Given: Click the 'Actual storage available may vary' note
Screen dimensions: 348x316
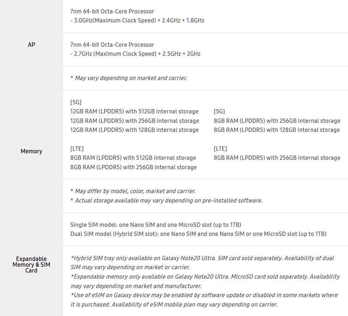Looking at the screenshot, I should tap(166, 201).
